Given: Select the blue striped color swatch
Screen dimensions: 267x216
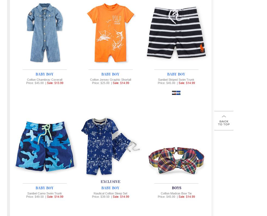Looking at the screenshot, I should [x=179, y=93].
